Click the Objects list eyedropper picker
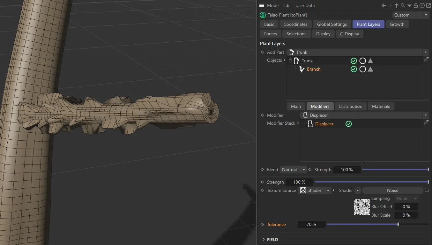The width and height of the screenshot is (432, 245). [426, 59]
